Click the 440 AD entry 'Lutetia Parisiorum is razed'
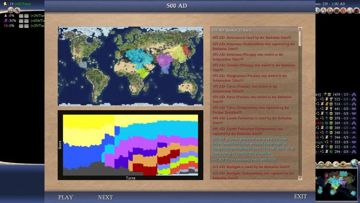The image size is (360, 203). click(252, 120)
